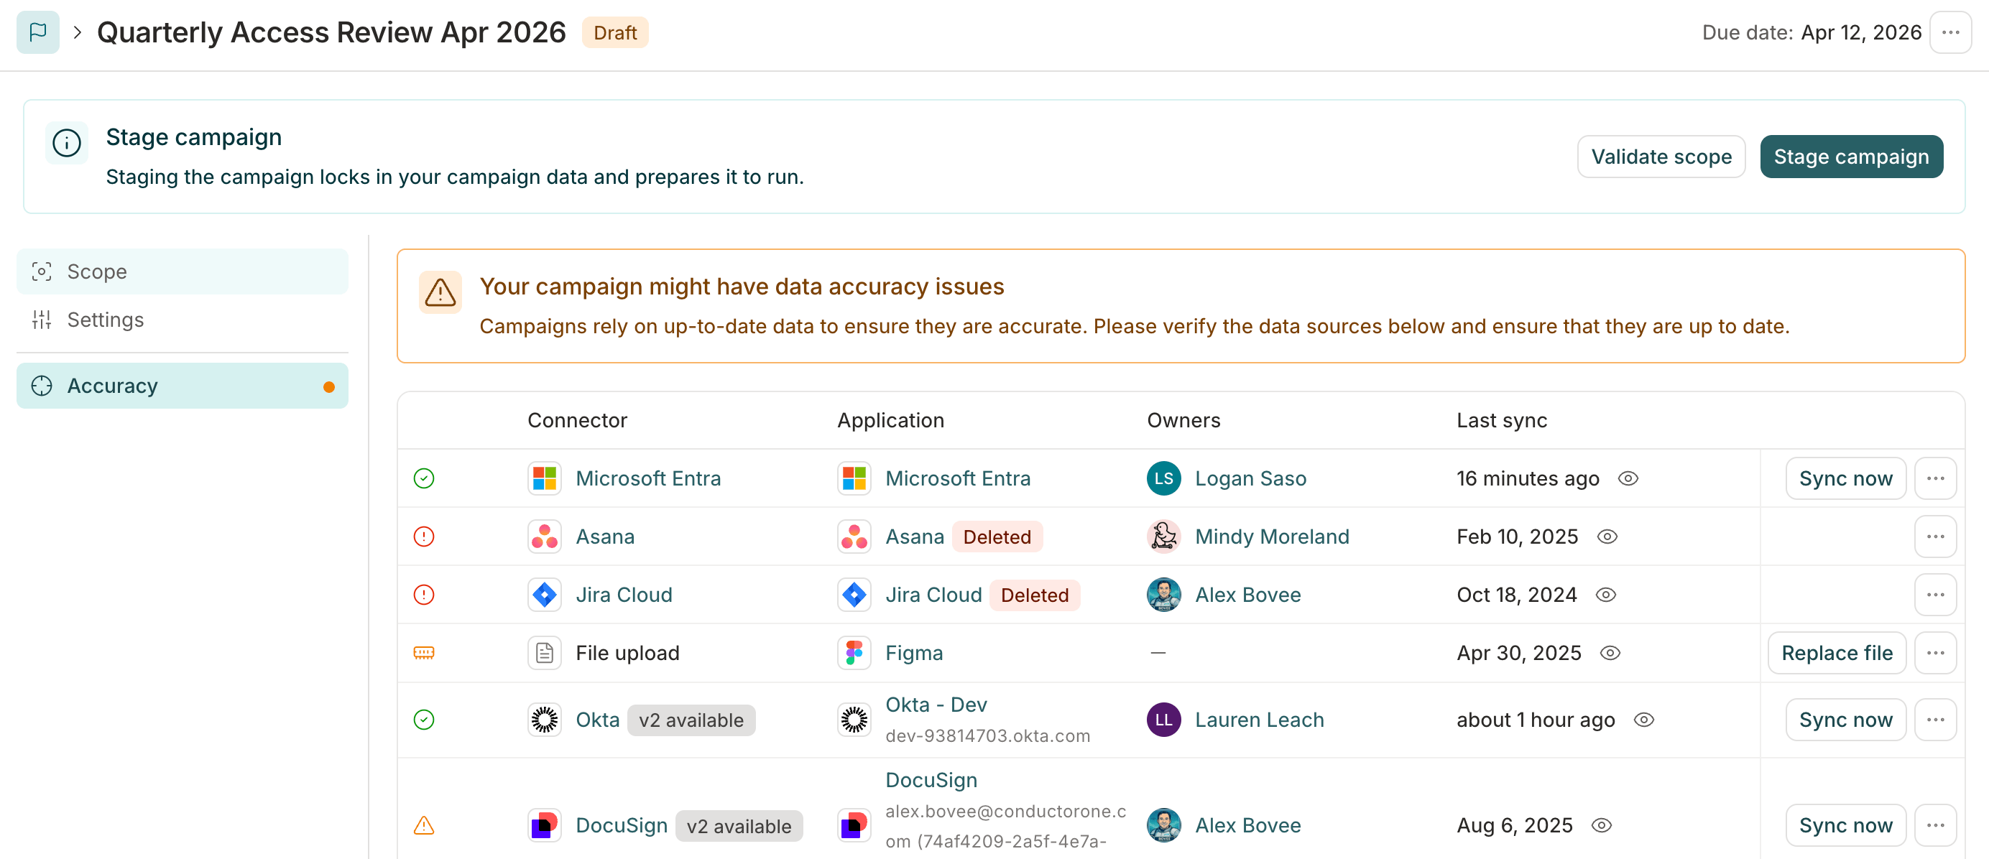Click Replace file for Figma upload
Screen dimensions: 1989x859
[1837, 653]
